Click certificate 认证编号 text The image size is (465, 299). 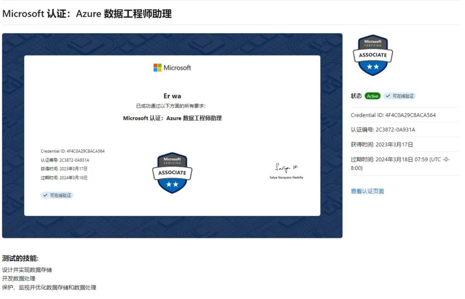tap(65, 160)
